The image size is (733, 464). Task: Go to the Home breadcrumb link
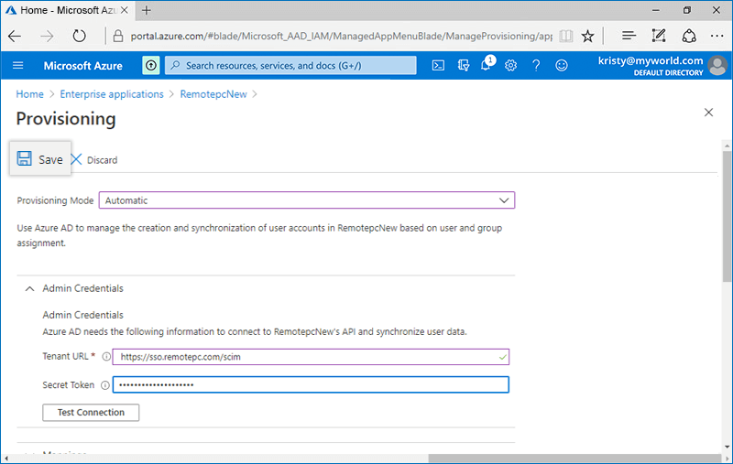click(29, 94)
